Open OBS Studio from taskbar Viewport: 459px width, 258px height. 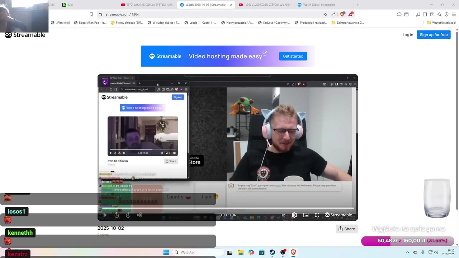pyautogui.click(x=283, y=252)
